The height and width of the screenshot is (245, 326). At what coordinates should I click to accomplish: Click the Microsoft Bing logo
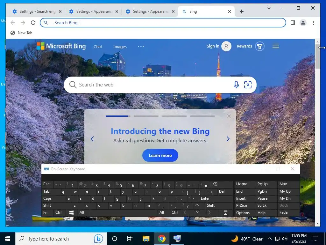[x=61, y=46]
